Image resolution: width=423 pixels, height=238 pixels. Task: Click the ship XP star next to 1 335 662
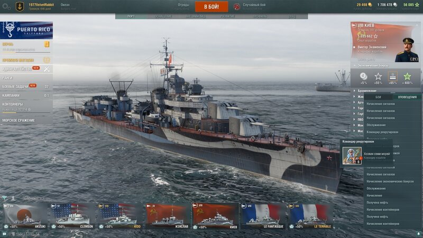[375, 36]
